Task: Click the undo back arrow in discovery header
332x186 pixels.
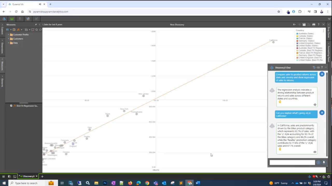Action: [294, 25]
